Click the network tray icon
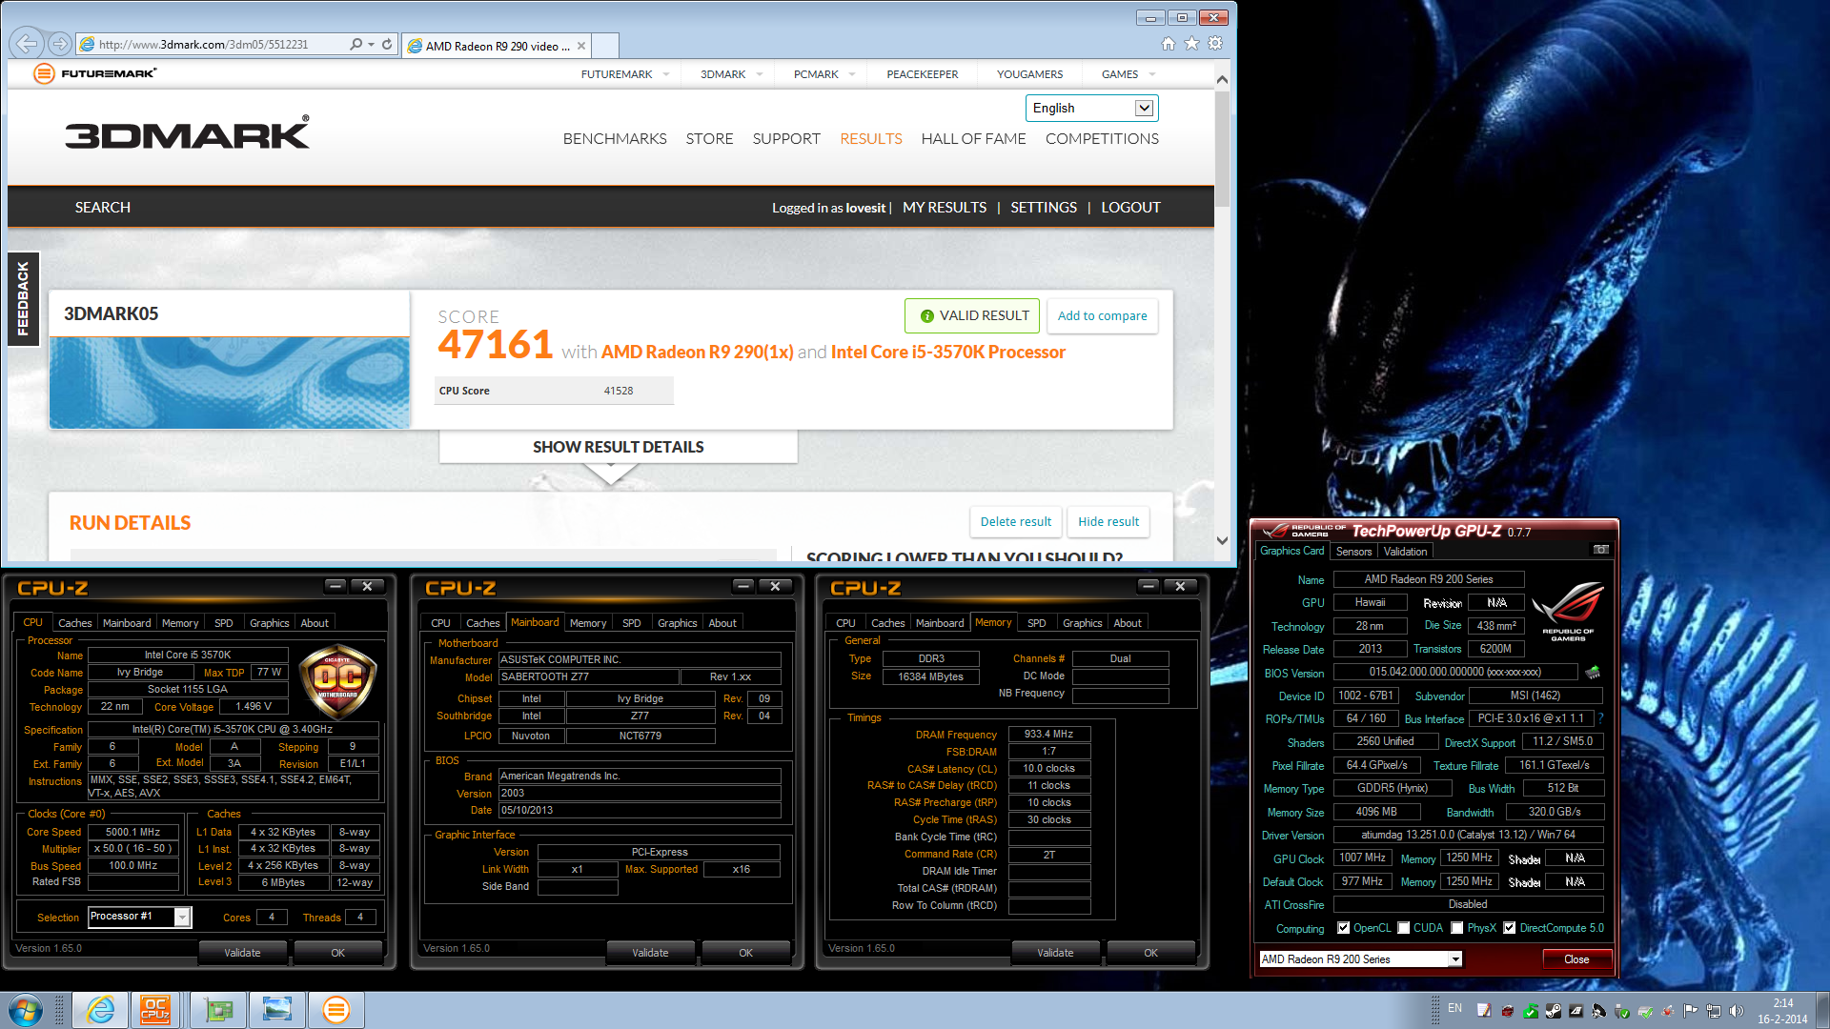 click(x=1714, y=1011)
